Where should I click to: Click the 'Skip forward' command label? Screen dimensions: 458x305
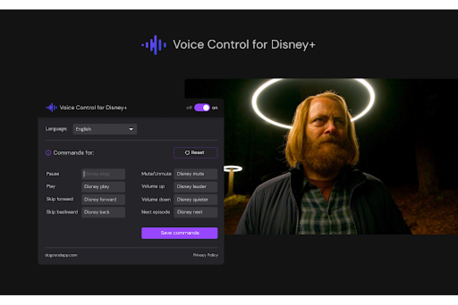60,199
